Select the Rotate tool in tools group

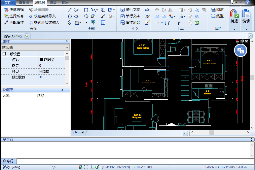(164, 10)
